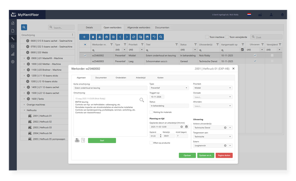Undo changes with the undo arrow icon
The image size is (296, 181).
(x=154, y=37)
